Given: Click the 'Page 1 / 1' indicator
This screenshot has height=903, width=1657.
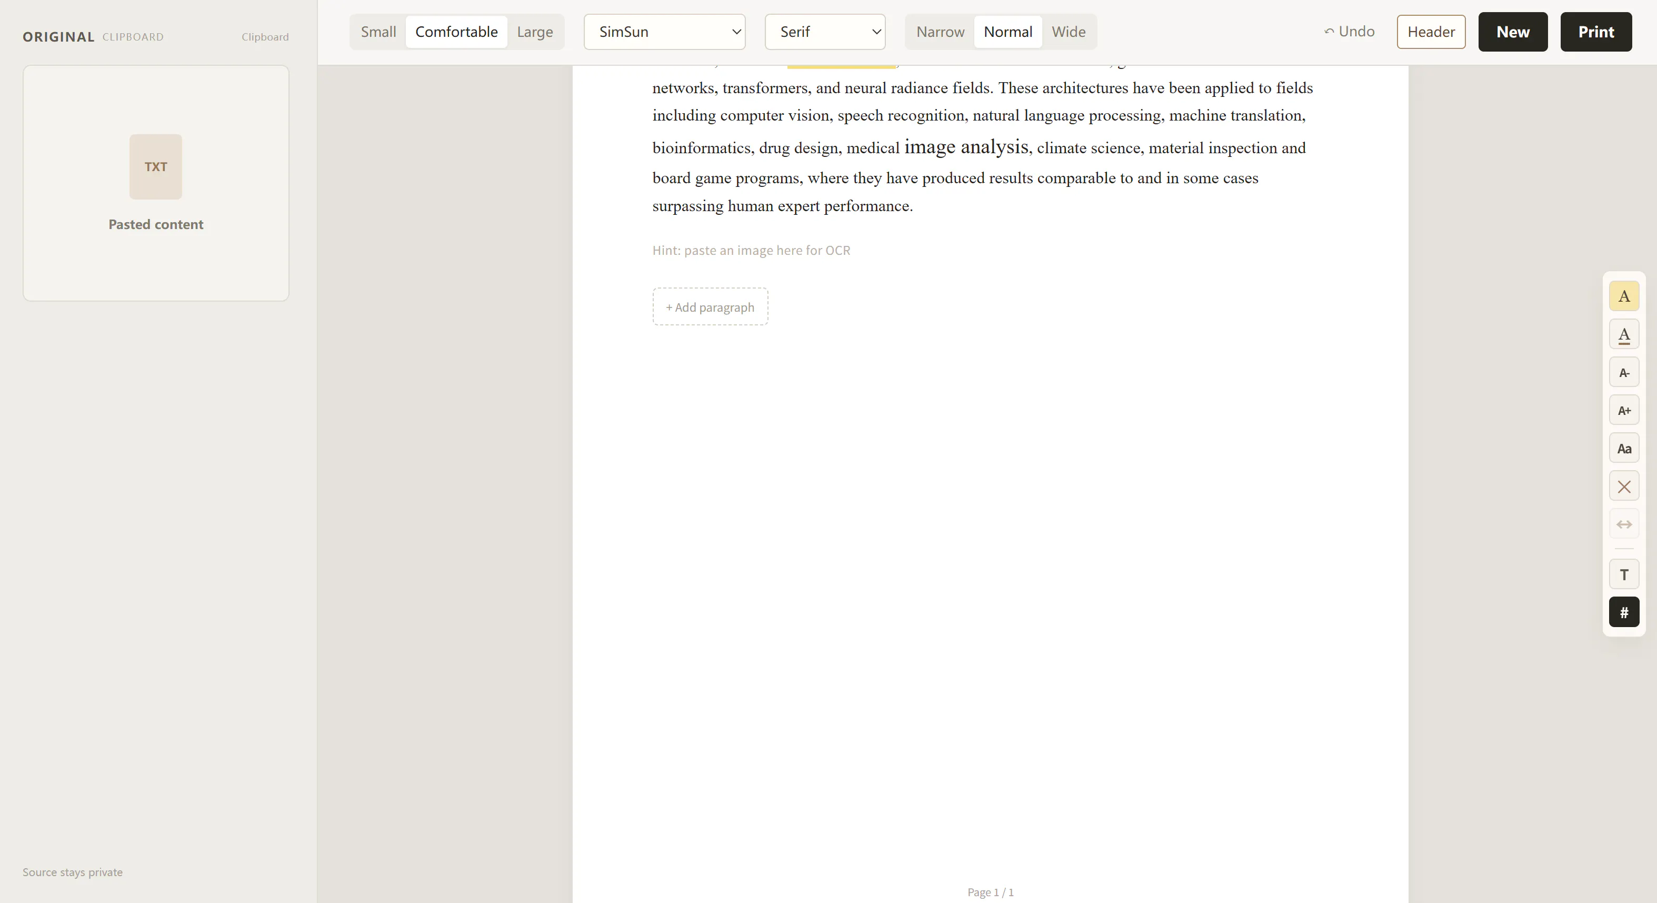Looking at the screenshot, I should pyautogui.click(x=990, y=892).
